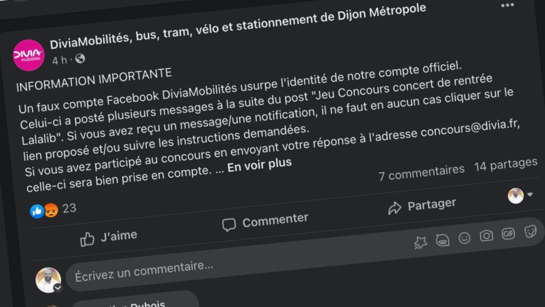Insert an avatar sticker in the comment

click(x=442, y=240)
